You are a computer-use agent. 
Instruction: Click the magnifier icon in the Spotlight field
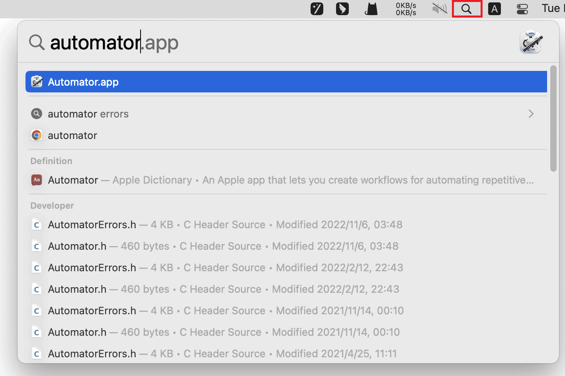coord(37,42)
